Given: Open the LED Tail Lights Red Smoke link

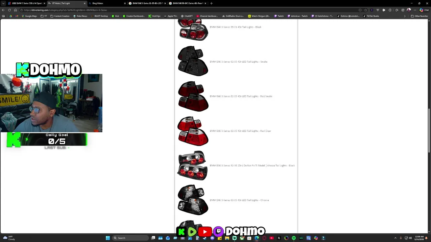Looking at the screenshot, I should 241,96.
